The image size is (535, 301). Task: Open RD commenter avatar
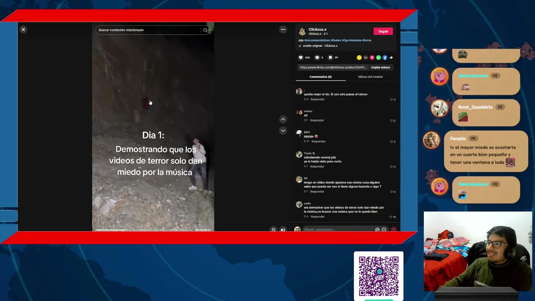(299, 180)
